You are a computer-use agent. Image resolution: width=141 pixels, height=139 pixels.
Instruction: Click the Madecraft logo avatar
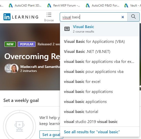click(7, 68)
